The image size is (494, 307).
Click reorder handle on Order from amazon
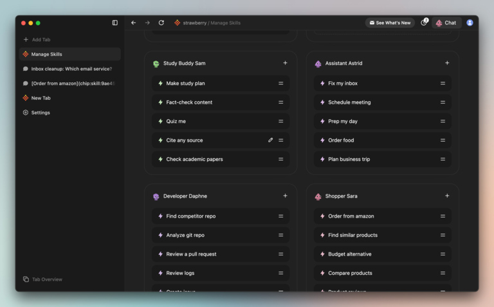click(x=443, y=216)
